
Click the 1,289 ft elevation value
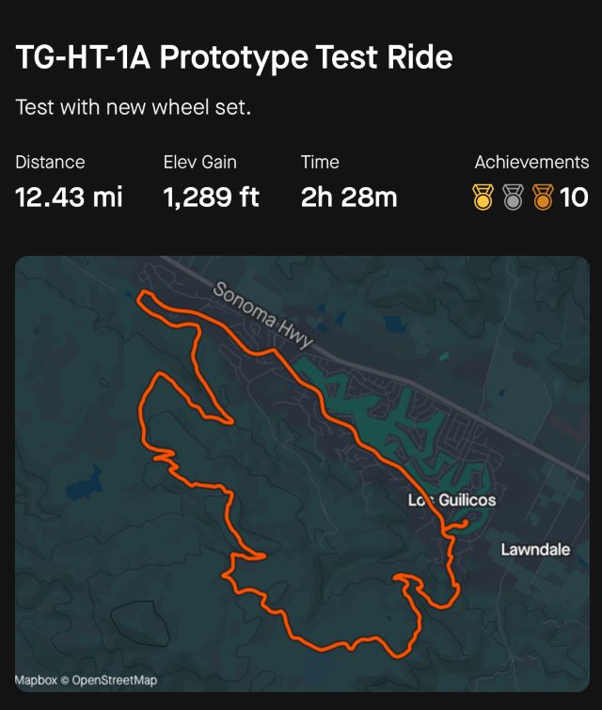click(211, 197)
